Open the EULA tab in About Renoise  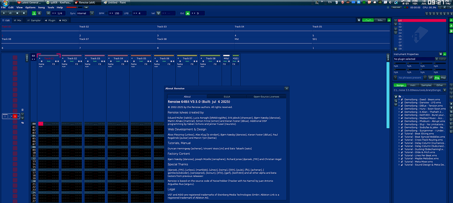point(227,96)
